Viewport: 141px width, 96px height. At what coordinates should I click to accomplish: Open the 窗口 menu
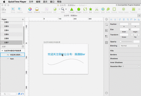pos(52,2)
